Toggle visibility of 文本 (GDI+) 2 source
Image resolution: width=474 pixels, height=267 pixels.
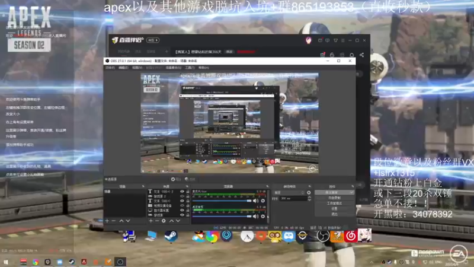coord(182,192)
